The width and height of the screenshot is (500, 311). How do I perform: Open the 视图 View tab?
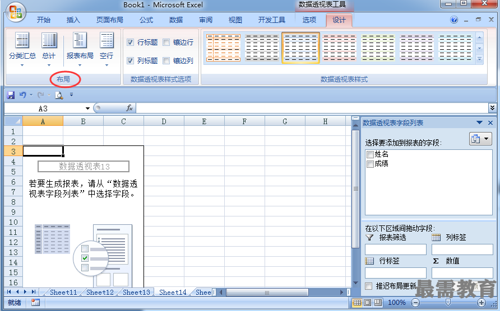tap(235, 20)
